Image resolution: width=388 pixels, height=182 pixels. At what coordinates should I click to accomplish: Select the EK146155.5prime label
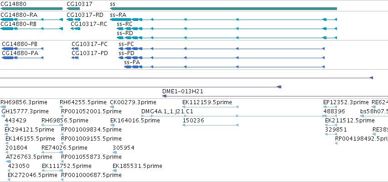click(x=30, y=139)
